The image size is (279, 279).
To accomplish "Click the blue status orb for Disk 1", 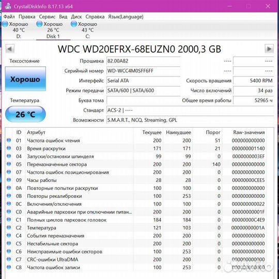I will pyautogui.click(x=39, y=24).
